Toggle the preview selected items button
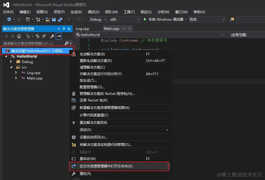Viewport: 265px width, 180px height. pyautogui.click(x=59, y=36)
